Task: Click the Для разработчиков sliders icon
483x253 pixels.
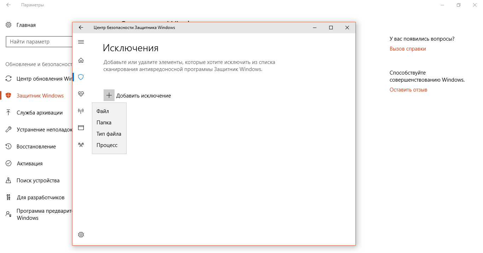Action: click(8, 198)
